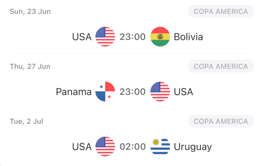Screen dimensions: 261x166
Task: Click the Sun, 23 Jun date label
Action: 30,12
